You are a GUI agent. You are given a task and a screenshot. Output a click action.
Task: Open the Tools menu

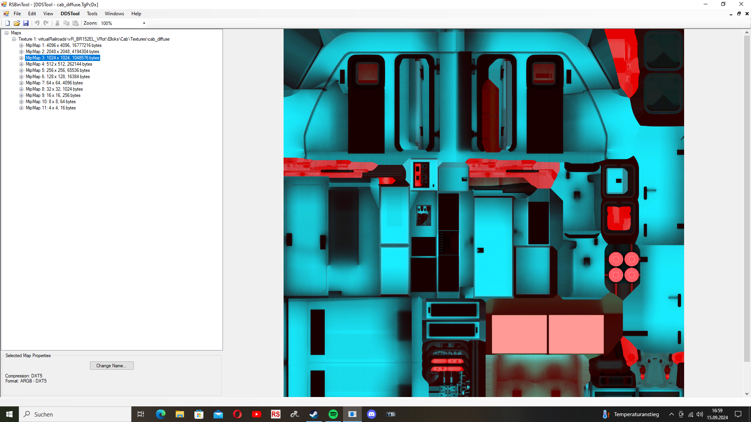point(92,14)
